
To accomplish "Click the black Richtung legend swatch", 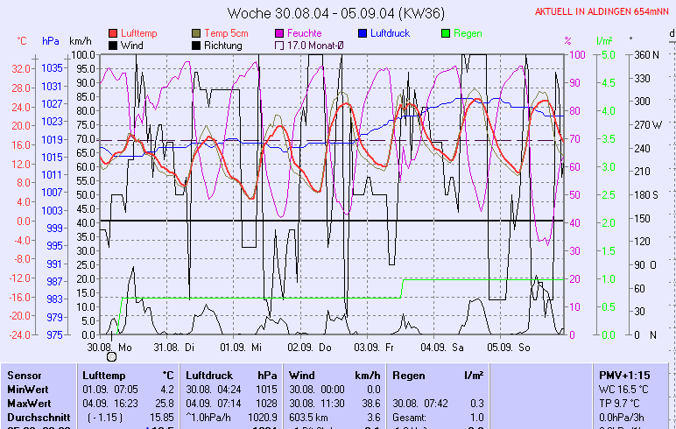I will tap(196, 45).
